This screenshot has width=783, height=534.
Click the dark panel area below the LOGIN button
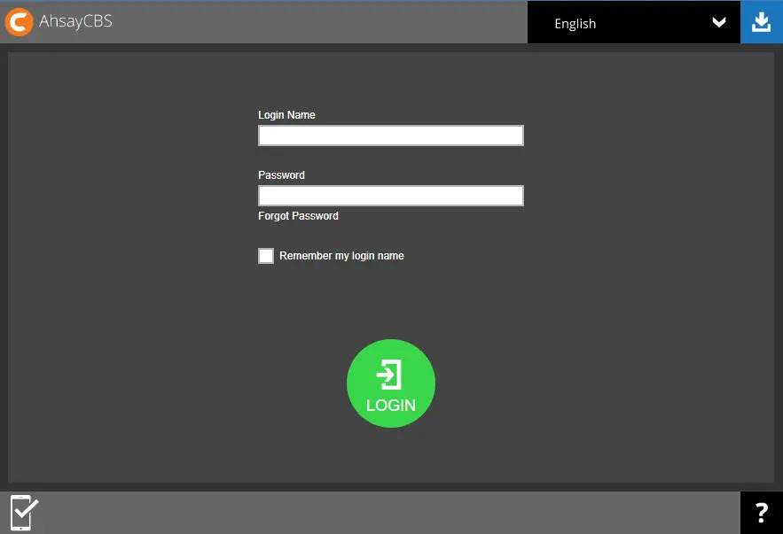click(390, 456)
